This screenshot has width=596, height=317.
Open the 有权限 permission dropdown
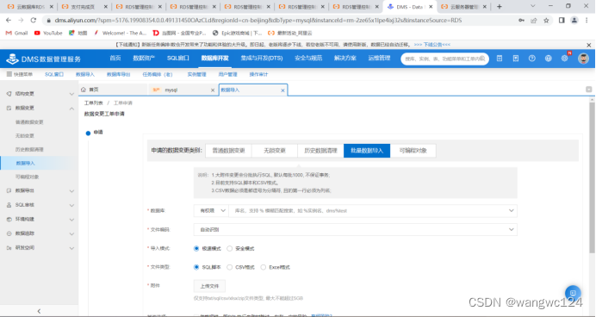pos(211,210)
